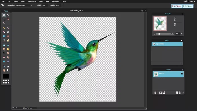
Task: Select the Eraser tool
Action: [x=4, y=32]
